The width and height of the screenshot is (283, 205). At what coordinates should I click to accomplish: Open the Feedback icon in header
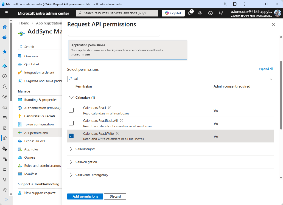click(x=221, y=13)
